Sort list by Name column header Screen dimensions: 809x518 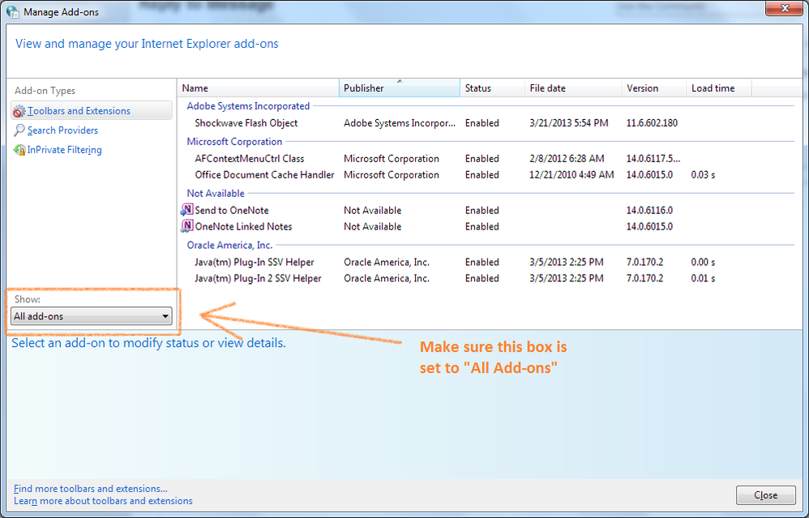pyautogui.click(x=258, y=88)
